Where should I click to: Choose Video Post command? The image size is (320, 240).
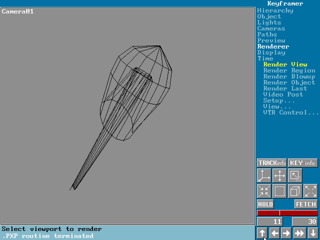[283, 95]
